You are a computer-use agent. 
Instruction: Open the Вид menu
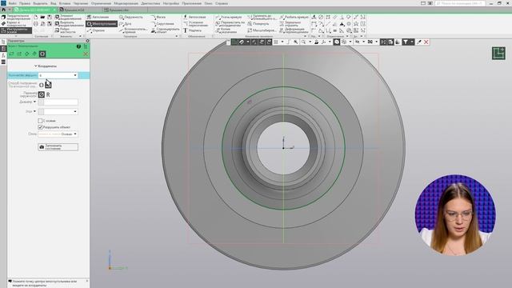click(54, 3)
